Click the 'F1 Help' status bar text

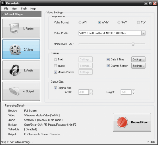(150, 142)
